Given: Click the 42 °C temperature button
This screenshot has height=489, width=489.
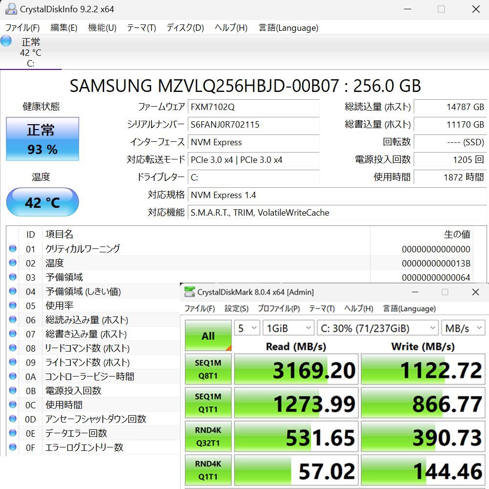Looking at the screenshot, I should click(x=43, y=202).
